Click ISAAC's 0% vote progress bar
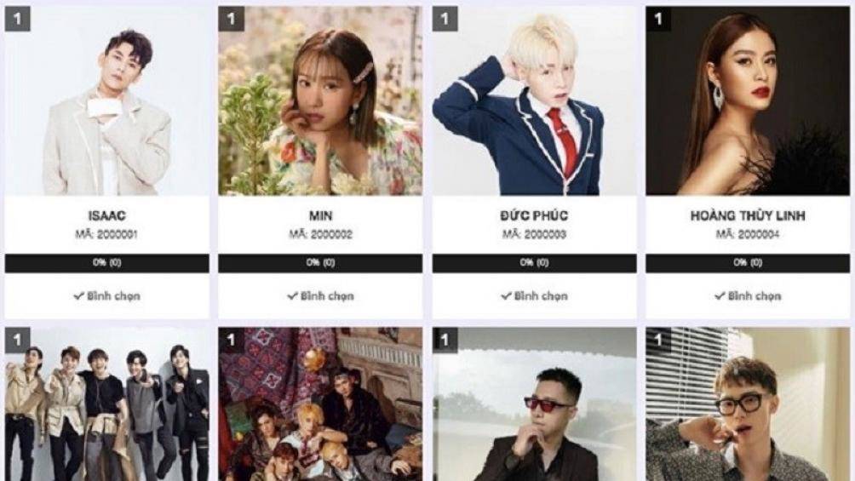 click(107, 263)
